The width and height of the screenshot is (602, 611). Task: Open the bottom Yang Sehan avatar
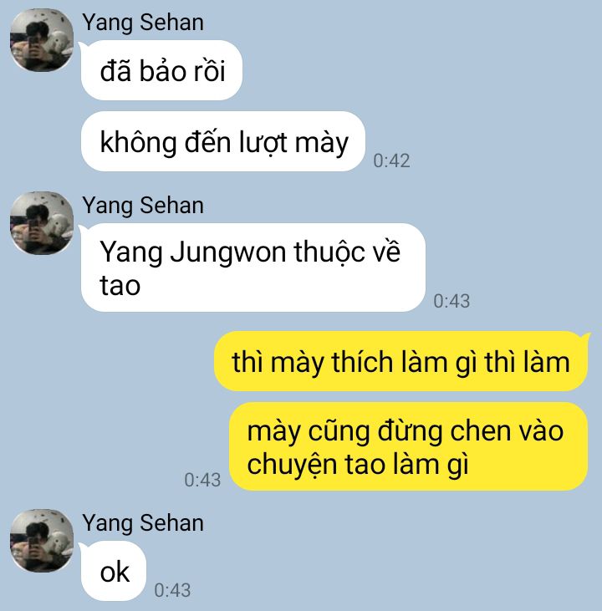click(42, 541)
